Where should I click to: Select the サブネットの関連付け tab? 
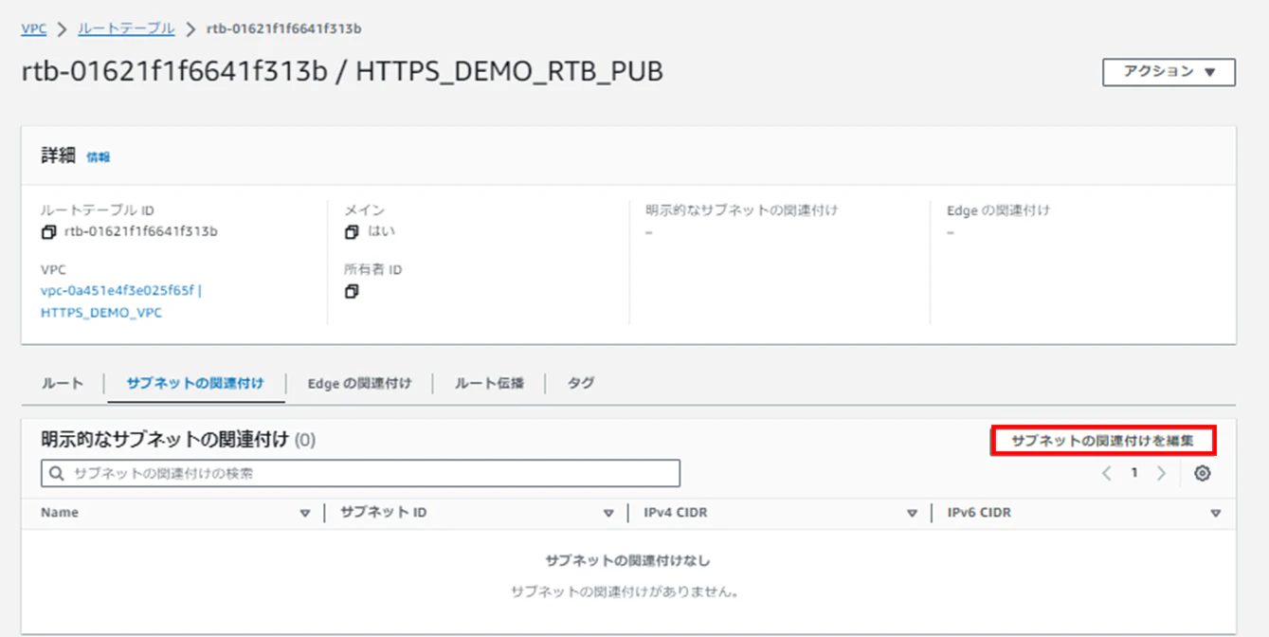tap(195, 383)
